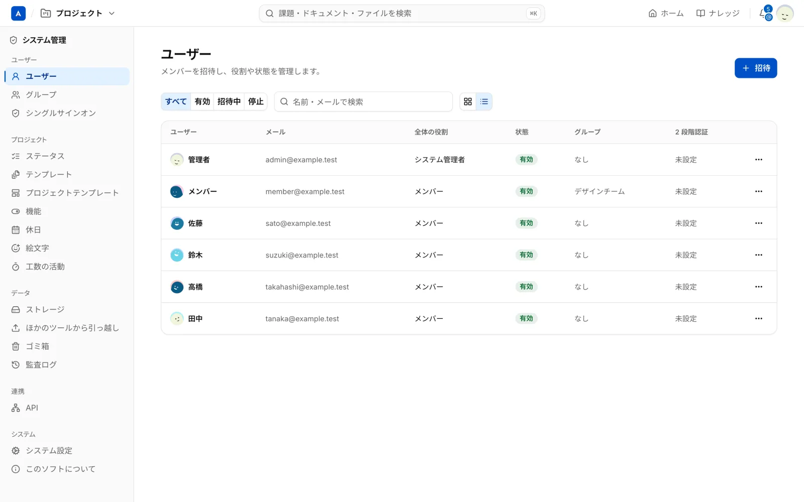Open row menu for 佐藤
This screenshot has height=502, width=804.
pos(758,223)
